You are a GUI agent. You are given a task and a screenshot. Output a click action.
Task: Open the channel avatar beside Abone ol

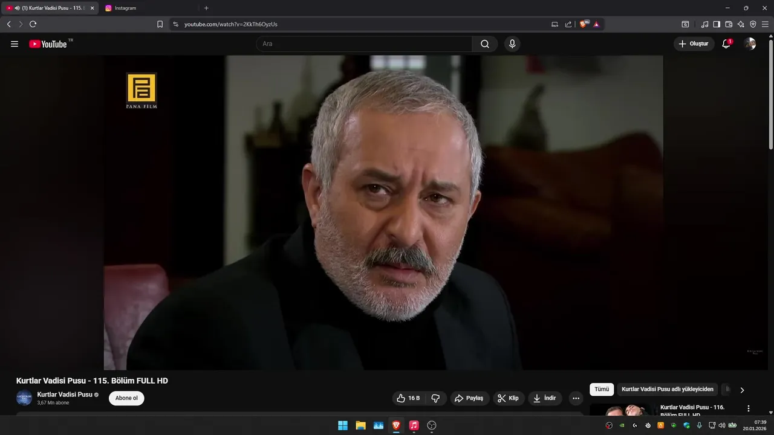click(x=24, y=398)
